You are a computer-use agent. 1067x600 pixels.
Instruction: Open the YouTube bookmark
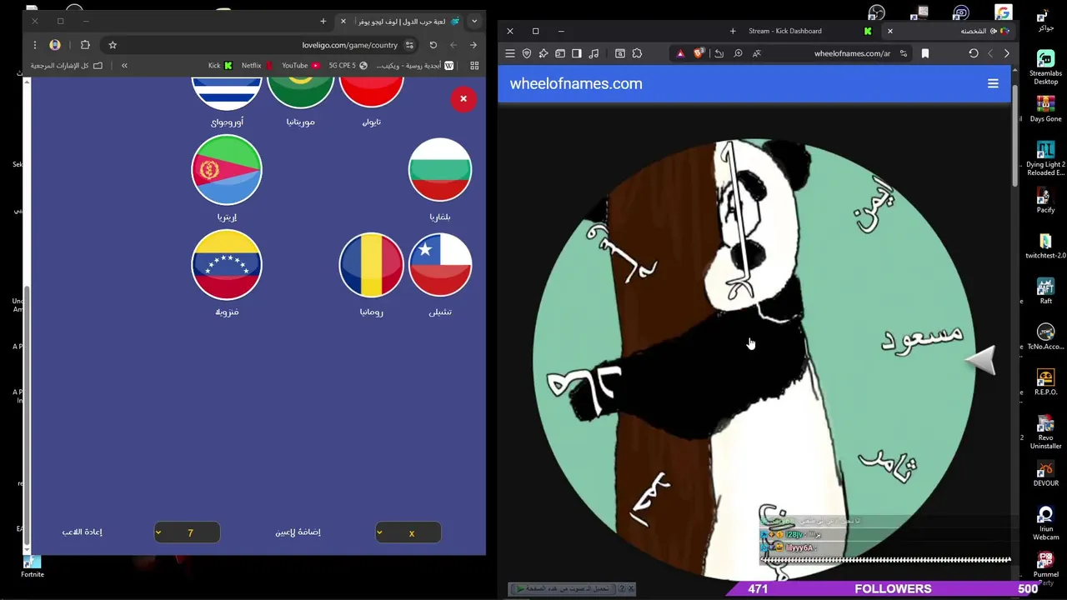pos(300,65)
